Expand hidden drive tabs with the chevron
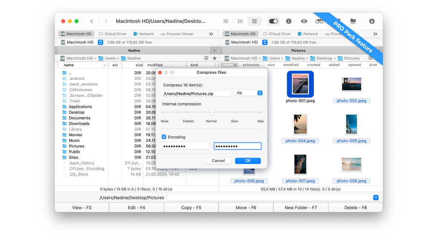The height and width of the screenshot is (237, 423). pyautogui.click(x=211, y=34)
